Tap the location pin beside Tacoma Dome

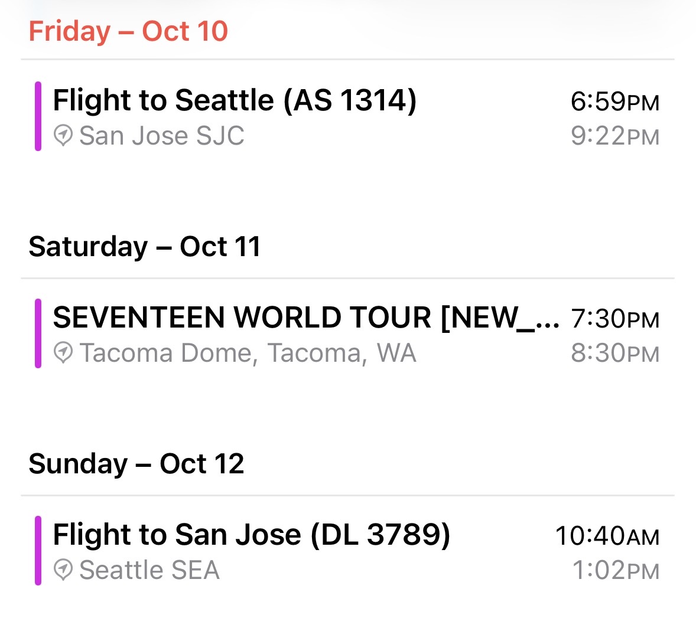pos(63,353)
